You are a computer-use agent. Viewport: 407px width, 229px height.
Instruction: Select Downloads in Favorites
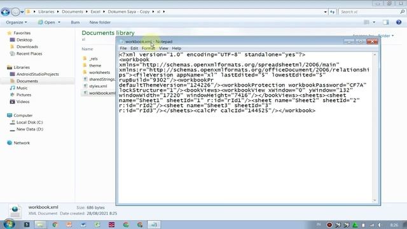(24, 46)
